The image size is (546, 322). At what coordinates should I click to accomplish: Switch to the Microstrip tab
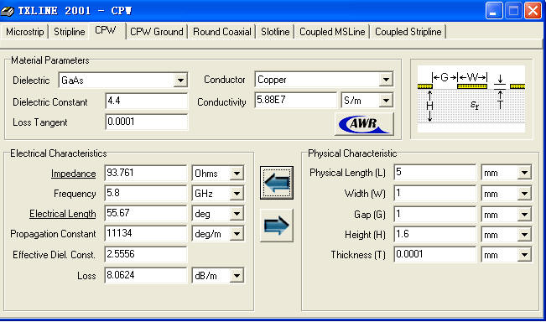click(x=25, y=32)
